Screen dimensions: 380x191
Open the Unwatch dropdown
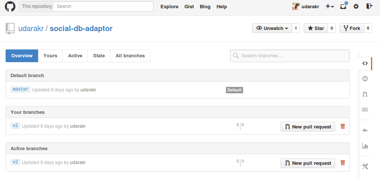(272, 28)
